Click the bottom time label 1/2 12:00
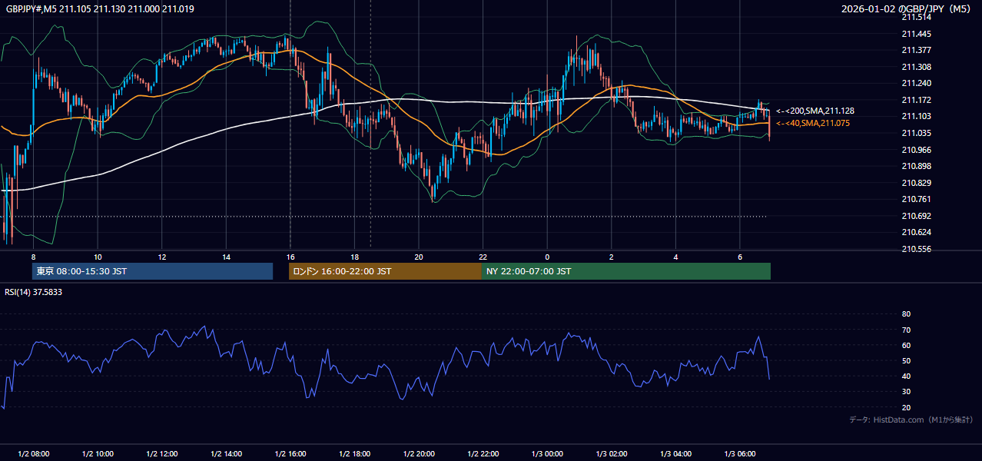Viewport: 982px width, 461px height. (x=161, y=453)
